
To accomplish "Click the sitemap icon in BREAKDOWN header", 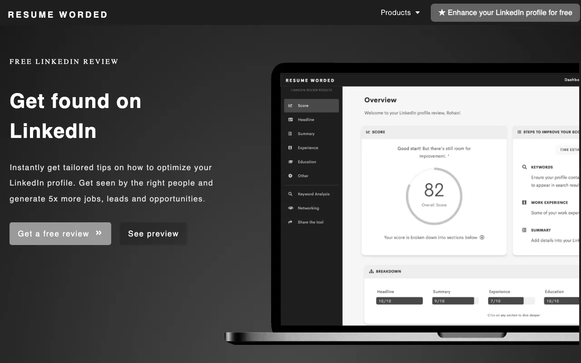I will point(371,271).
